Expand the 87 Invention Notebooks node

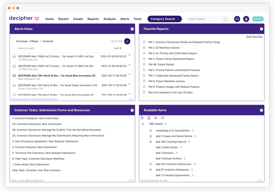[x=151, y=170]
